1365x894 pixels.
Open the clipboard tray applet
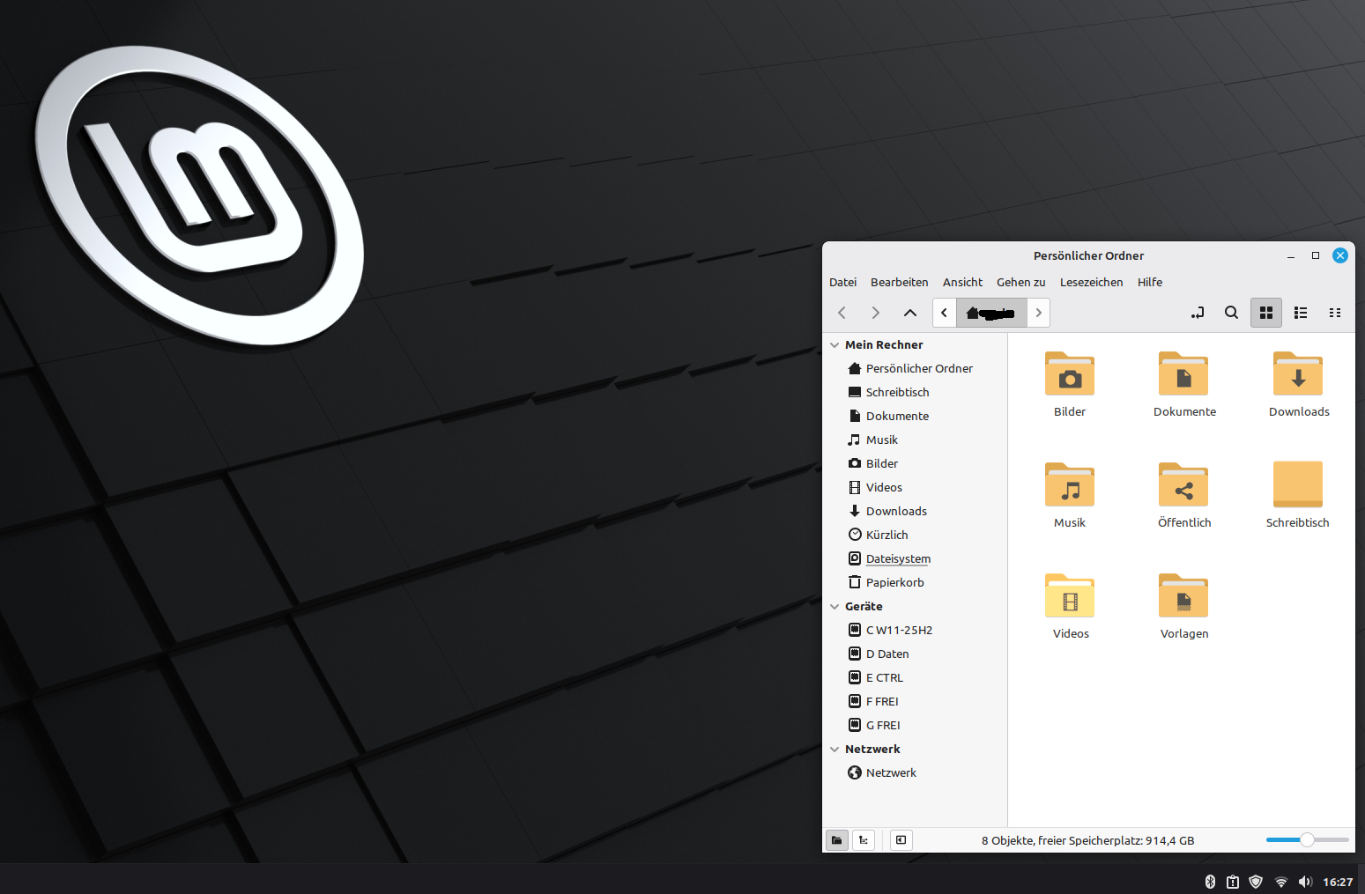point(1233,882)
